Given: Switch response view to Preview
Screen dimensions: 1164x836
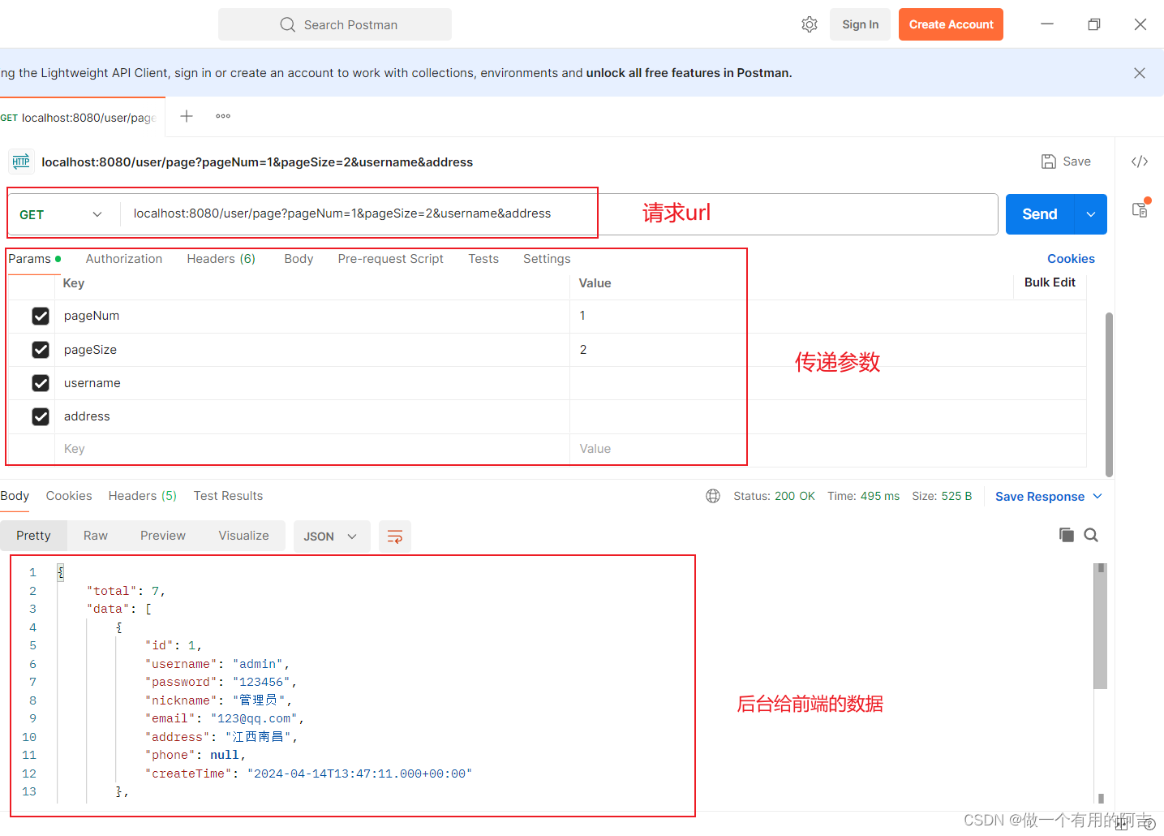Looking at the screenshot, I should pos(163,536).
